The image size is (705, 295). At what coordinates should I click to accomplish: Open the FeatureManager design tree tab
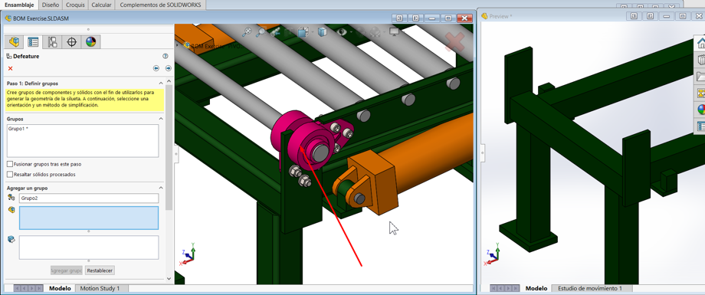click(x=15, y=42)
